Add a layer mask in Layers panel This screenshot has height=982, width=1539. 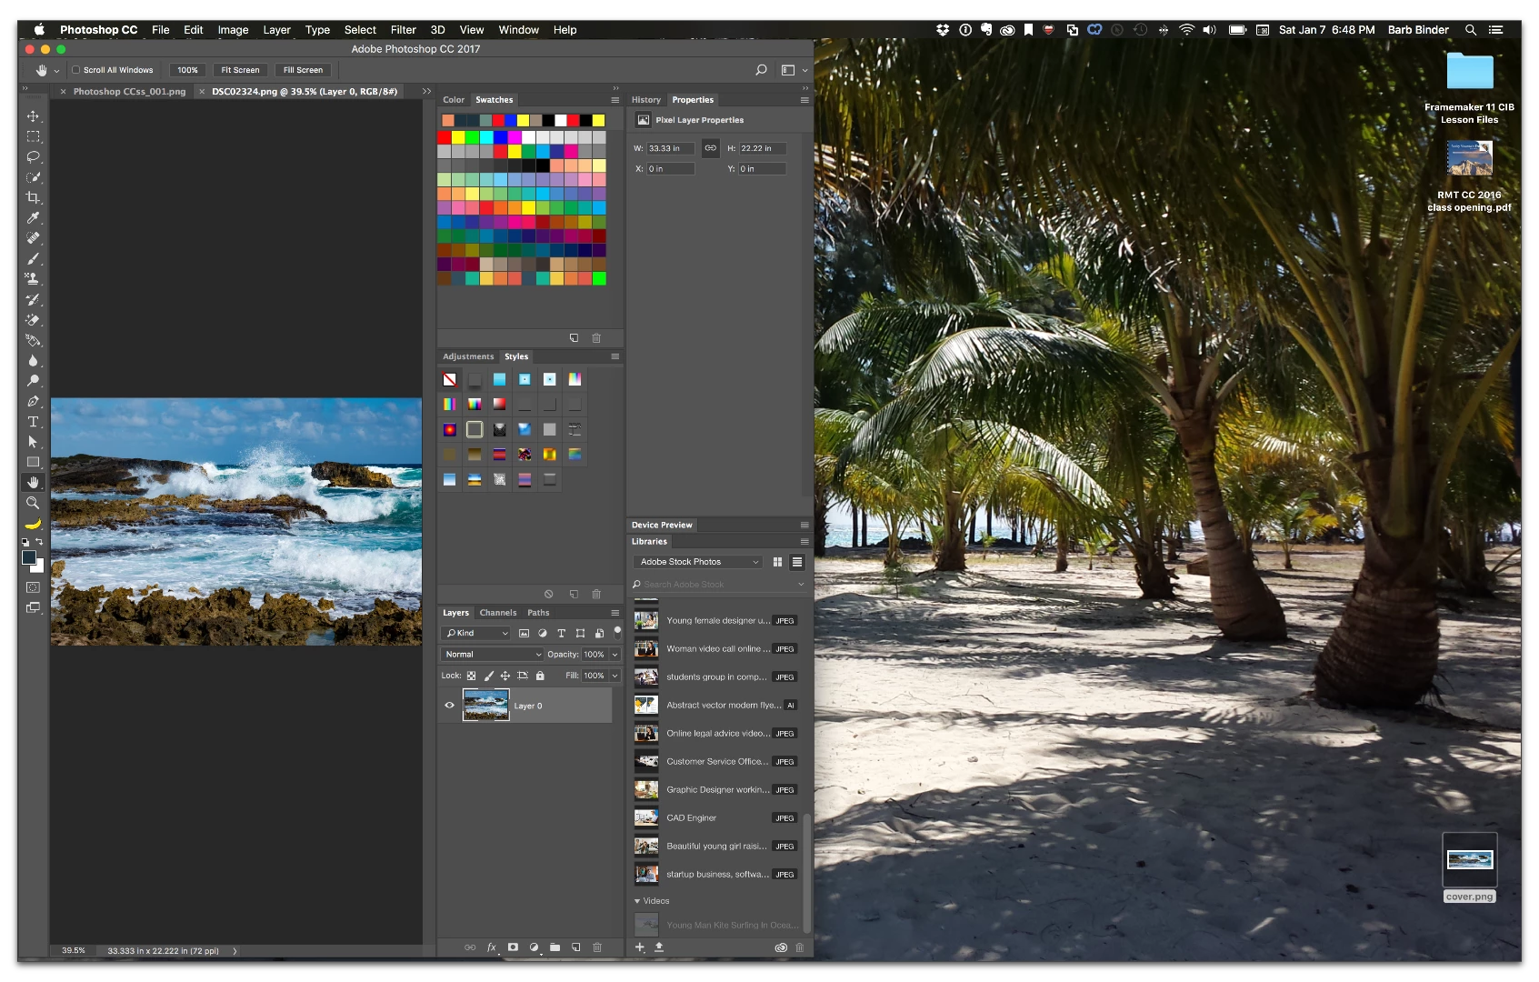tap(513, 947)
